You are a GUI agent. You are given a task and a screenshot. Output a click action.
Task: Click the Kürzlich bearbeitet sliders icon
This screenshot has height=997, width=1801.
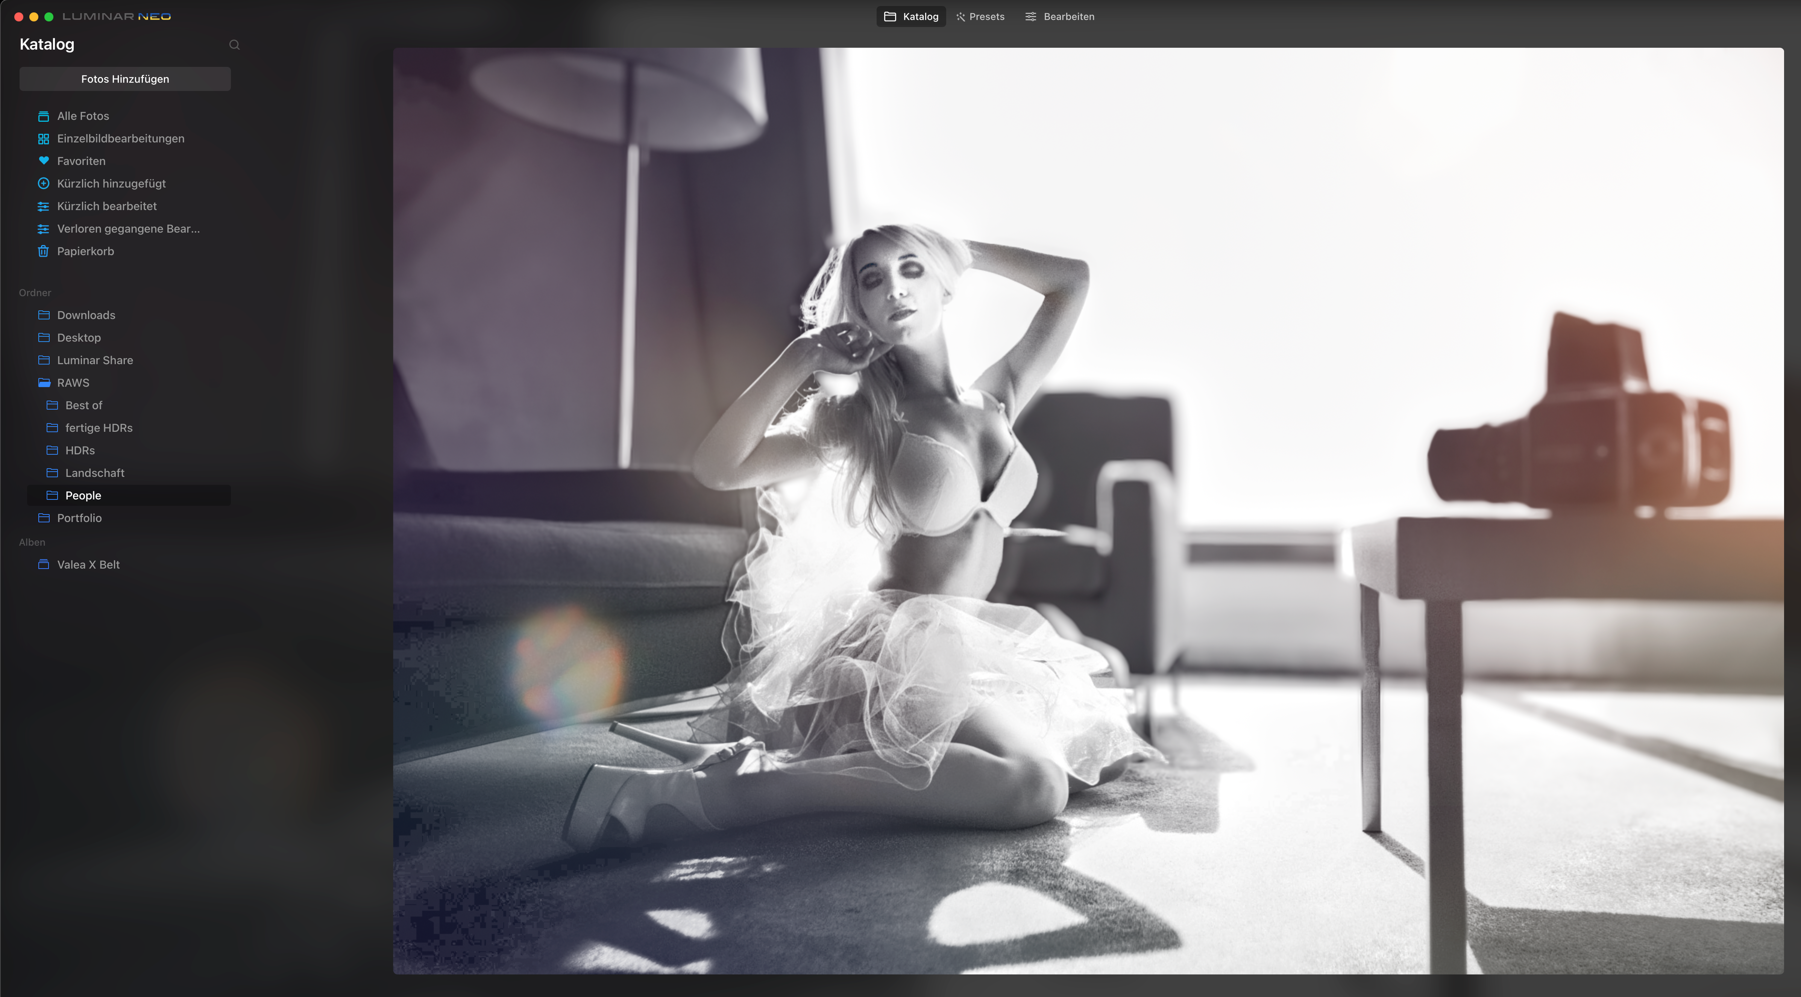(43, 206)
